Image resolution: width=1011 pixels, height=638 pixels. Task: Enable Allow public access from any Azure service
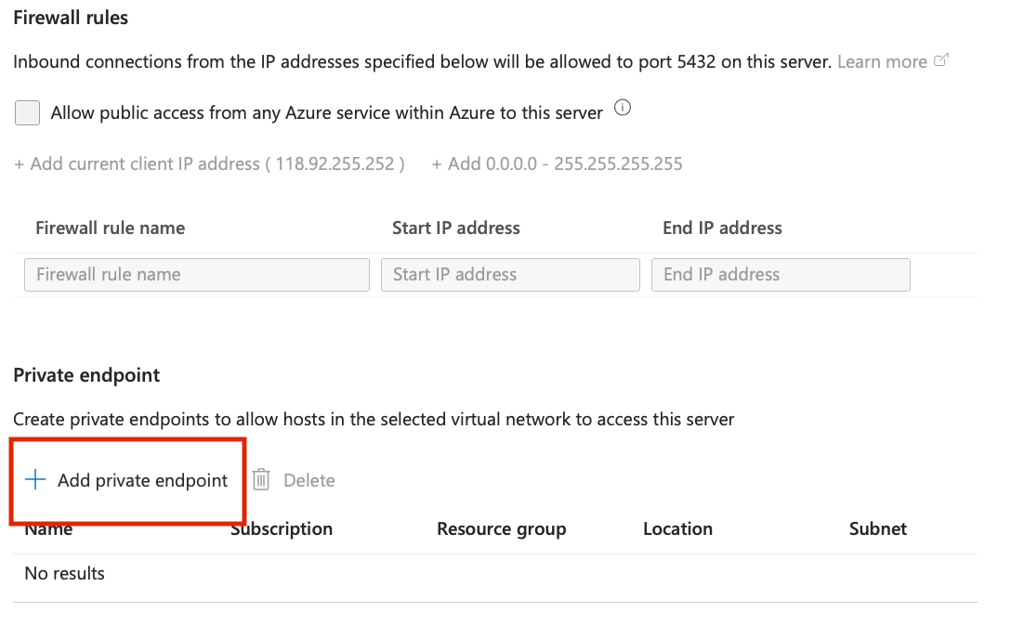click(28, 113)
